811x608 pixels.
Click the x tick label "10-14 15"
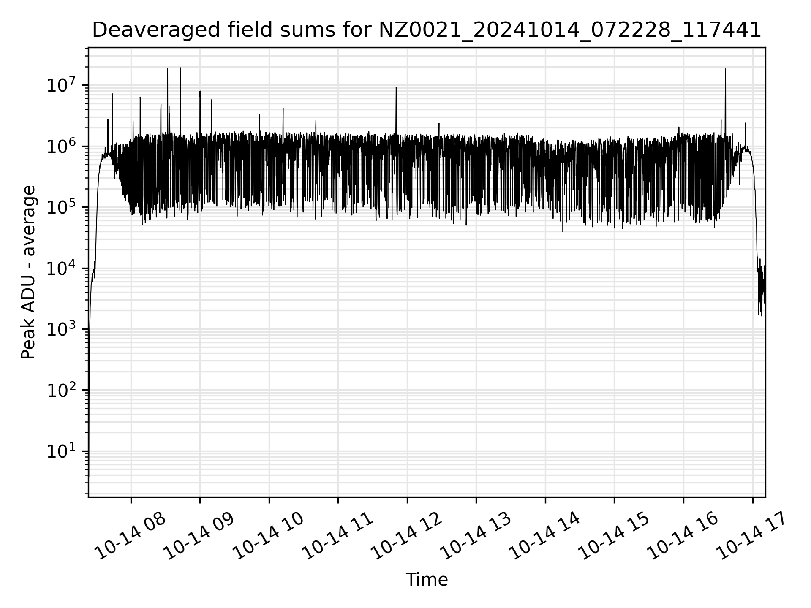coord(613,535)
